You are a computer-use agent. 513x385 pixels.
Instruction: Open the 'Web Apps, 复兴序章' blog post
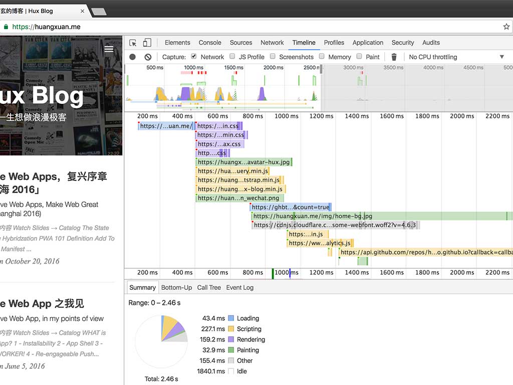[x=54, y=183]
